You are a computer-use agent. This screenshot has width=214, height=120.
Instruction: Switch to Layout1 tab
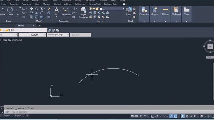coord(7,115)
